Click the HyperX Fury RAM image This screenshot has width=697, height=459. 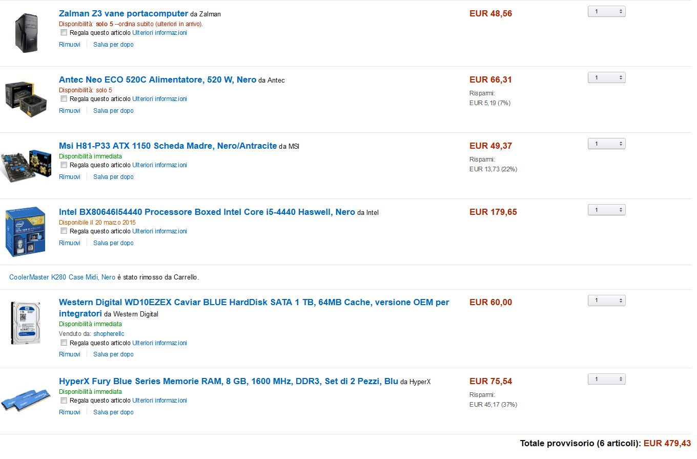click(26, 399)
